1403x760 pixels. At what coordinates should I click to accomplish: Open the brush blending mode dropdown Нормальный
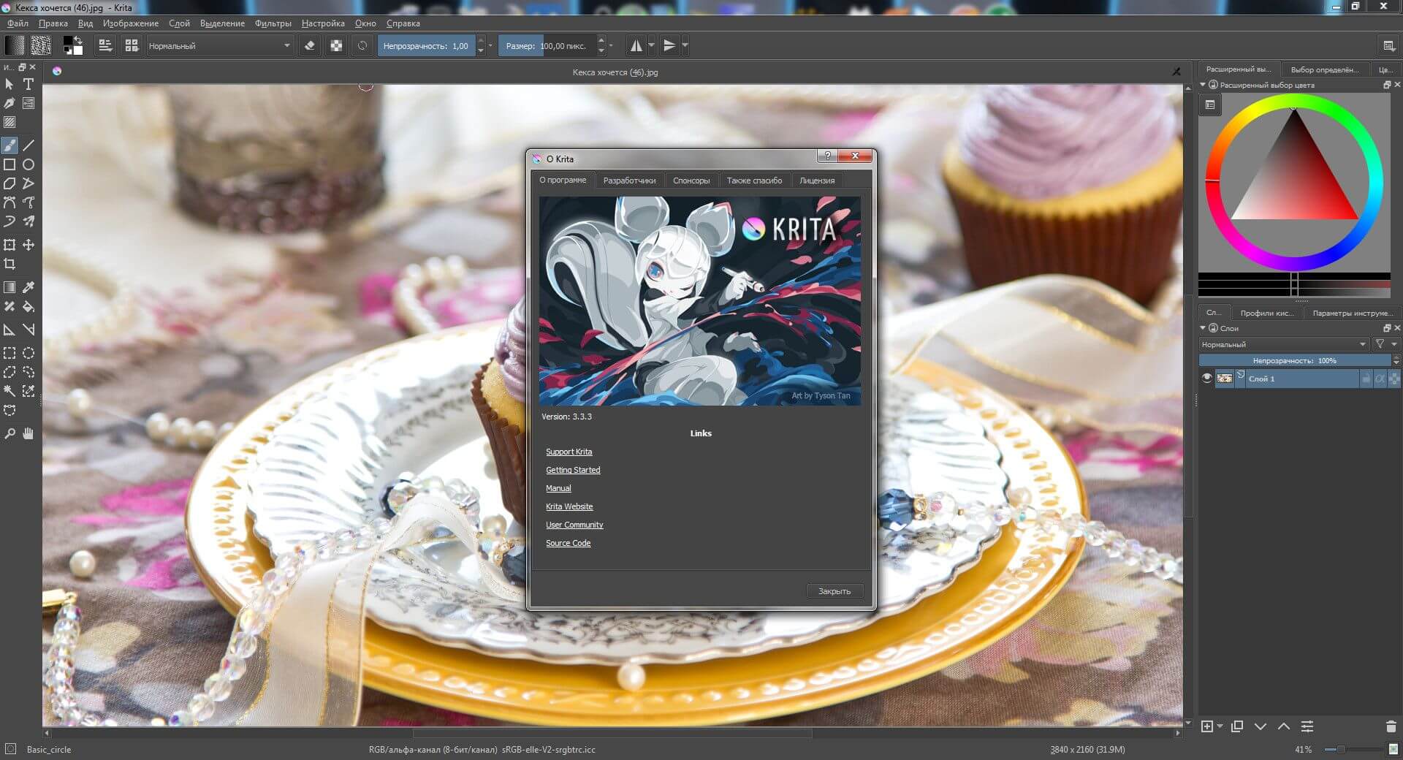point(219,45)
